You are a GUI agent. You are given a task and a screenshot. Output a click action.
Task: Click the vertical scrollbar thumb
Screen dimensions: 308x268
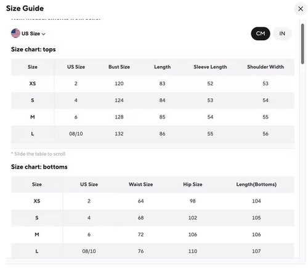(302, 44)
